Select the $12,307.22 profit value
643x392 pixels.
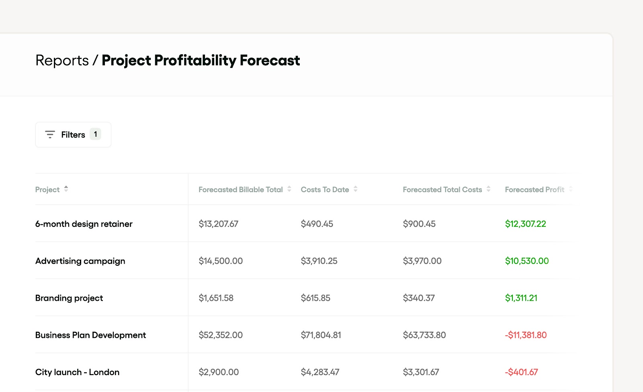(x=526, y=224)
